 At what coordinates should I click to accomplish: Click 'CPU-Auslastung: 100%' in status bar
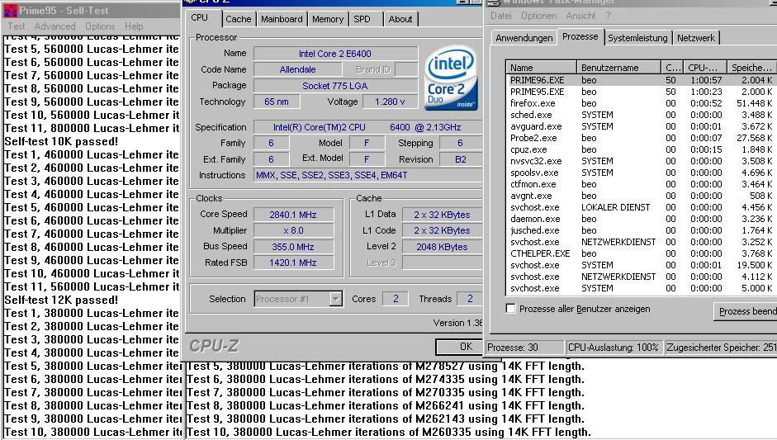click(x=614, y=348)
